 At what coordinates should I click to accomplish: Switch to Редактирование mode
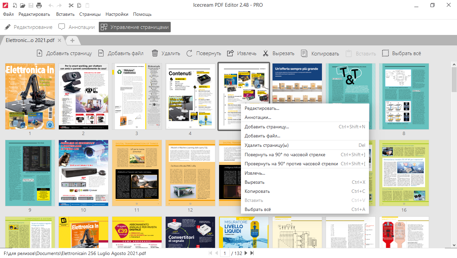(x=29, y=27)
